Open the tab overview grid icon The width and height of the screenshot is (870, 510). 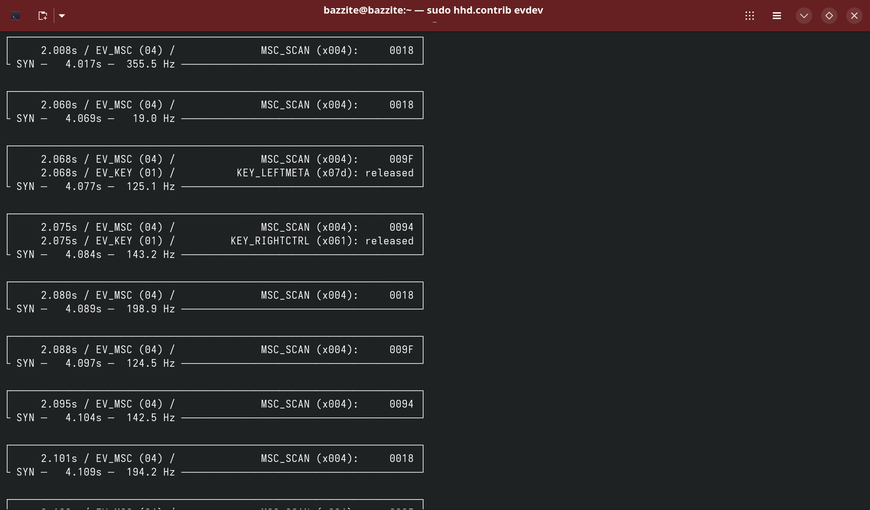749,16
